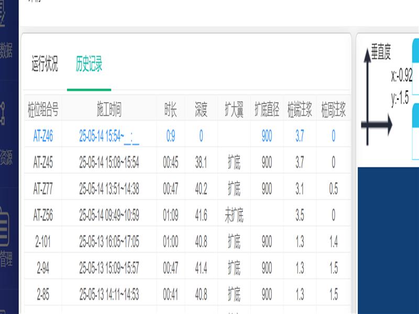Click the 扩底直径 column header
The width and height of the screenshot is (419, 314).
(267, 110)
